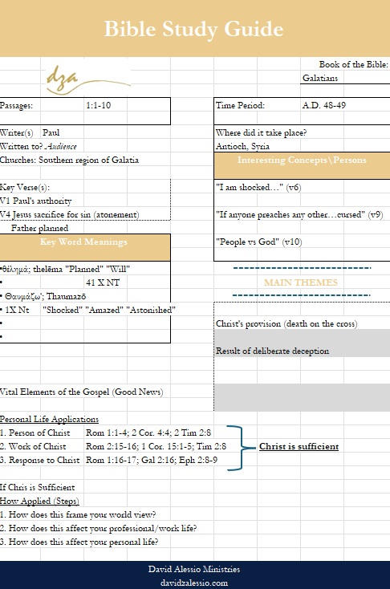The width and height of the screenshot is (390, 589).
Task: Click "If Chris is Sufficient" line
Action: click(x=37, y=487)
